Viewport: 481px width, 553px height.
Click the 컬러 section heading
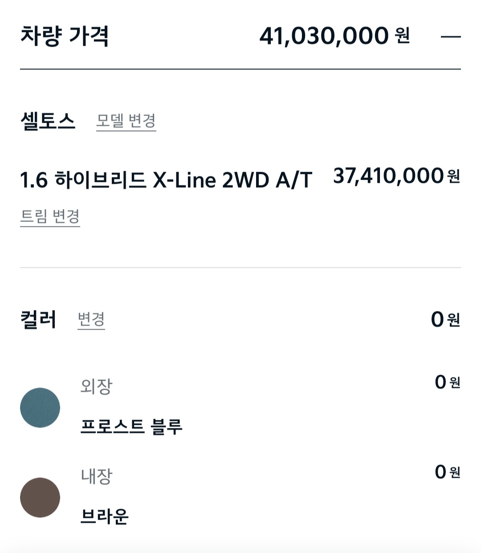point(38,319)
